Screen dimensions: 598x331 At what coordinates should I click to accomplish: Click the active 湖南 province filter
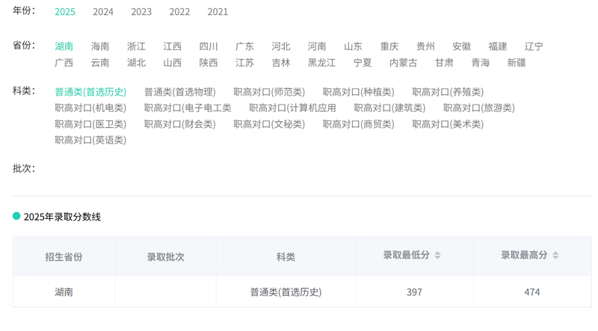point(64,46)
